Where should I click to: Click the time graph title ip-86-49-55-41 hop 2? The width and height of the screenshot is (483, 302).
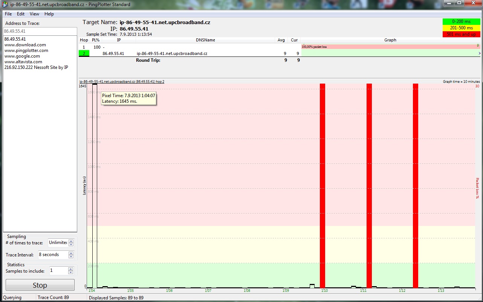pyautogui.click(x=122, y=81)
